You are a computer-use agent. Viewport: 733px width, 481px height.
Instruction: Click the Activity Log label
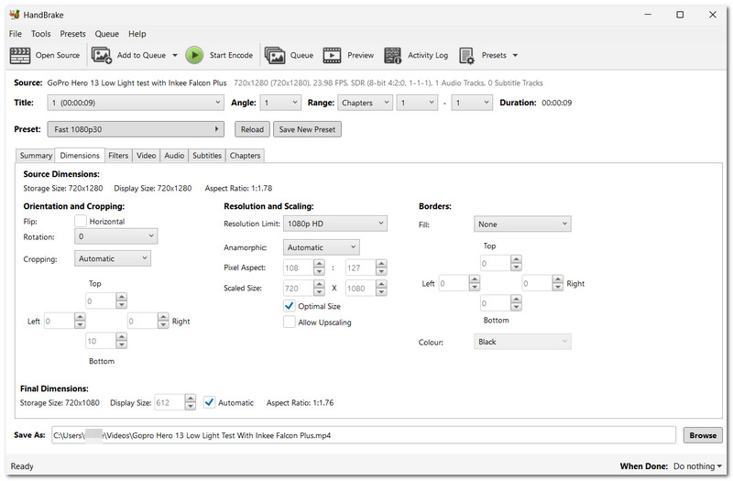click(428, 55)
